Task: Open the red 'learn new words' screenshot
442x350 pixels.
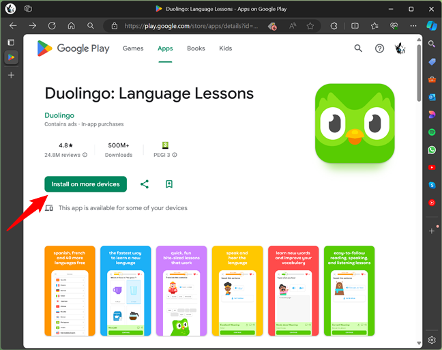Action: (293, 291)
